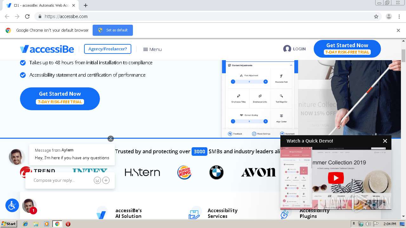Increase Font Adjustment with plus button
Screen dimensions: 406x228
pos(265,82)
